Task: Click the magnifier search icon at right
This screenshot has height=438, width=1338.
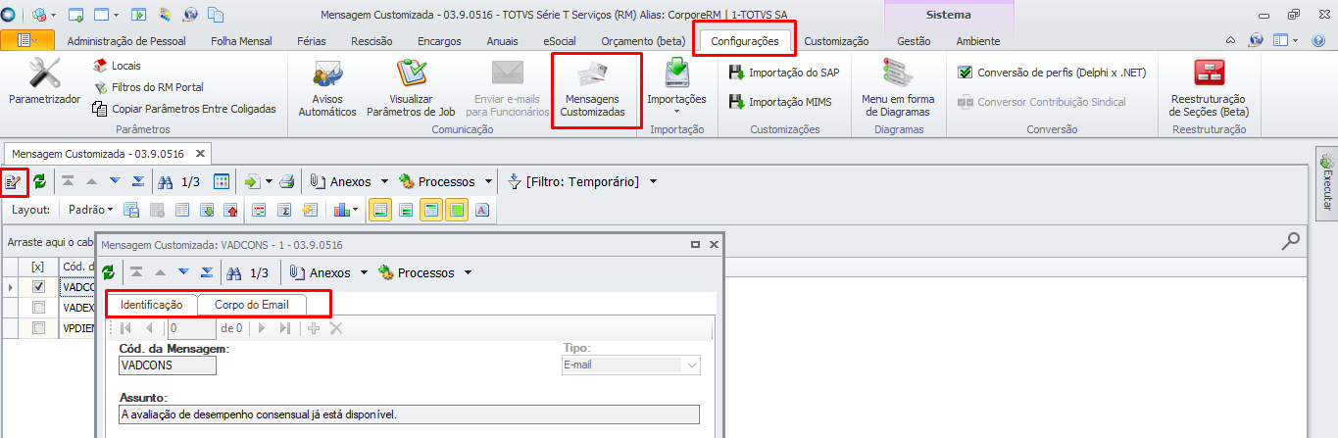Action: (x=1291, y=240)
